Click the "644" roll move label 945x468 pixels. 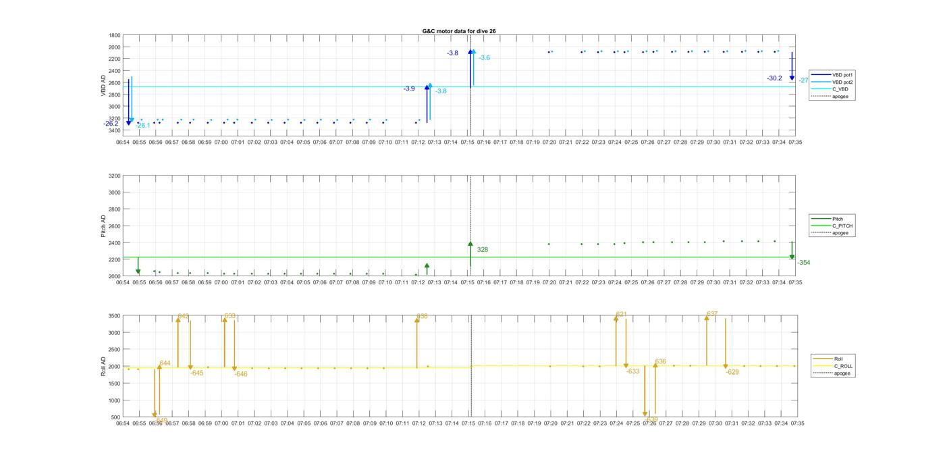click(x=165, y=363)
